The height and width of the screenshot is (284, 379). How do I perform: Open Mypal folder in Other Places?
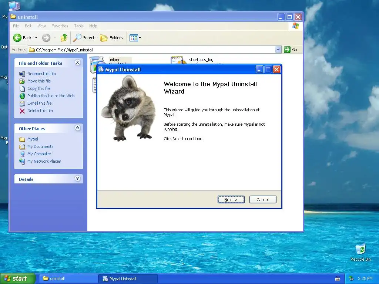tap(33, 139)
